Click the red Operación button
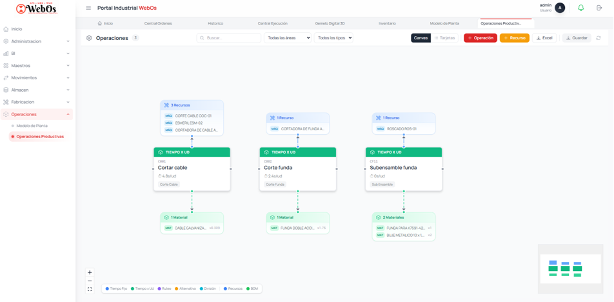 point(480,38)
